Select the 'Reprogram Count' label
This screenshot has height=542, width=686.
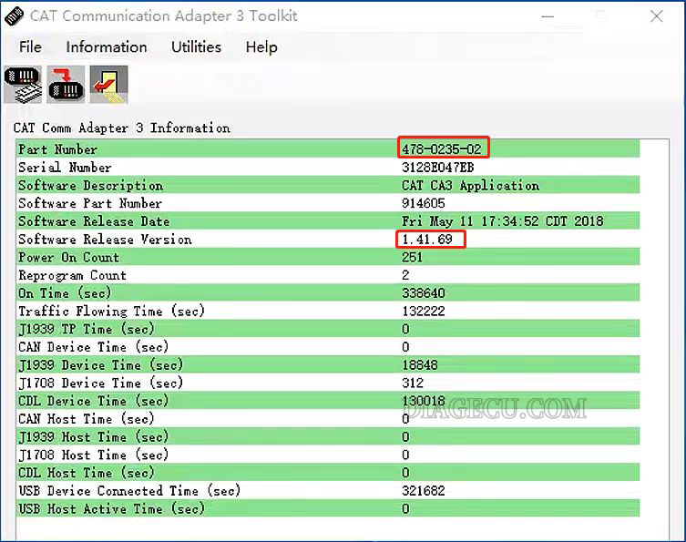click(x=72, y=276)
